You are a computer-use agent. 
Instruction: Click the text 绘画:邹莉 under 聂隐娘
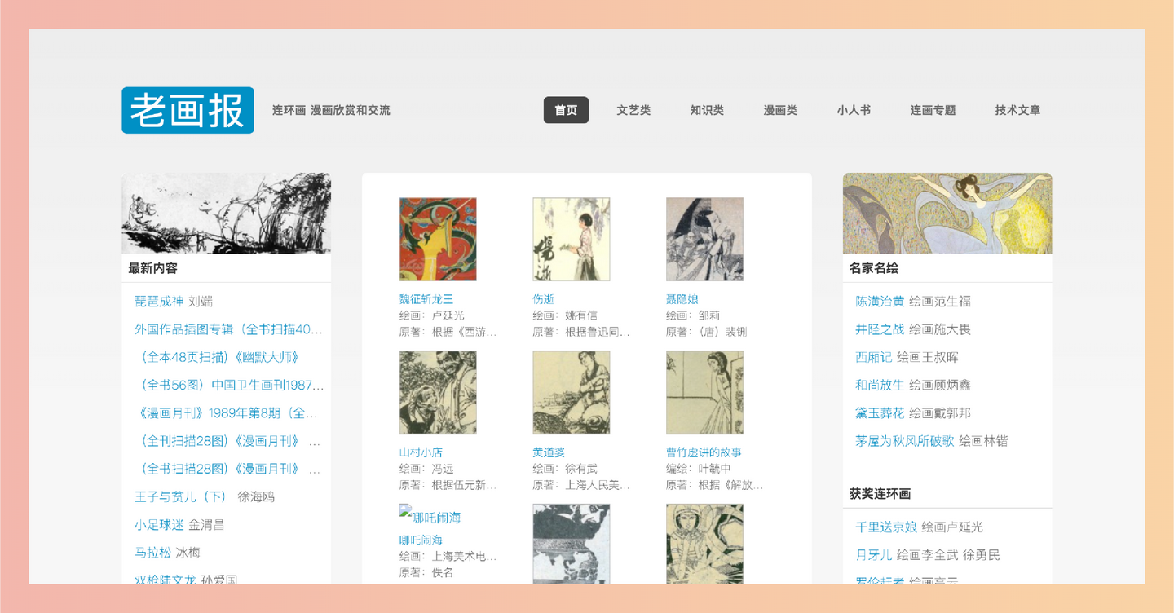pos(693,315)
